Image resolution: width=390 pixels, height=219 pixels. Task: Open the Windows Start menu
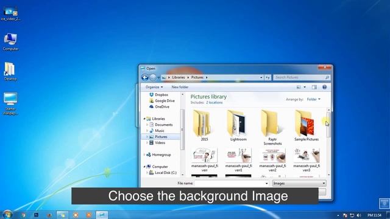(7, 215)
